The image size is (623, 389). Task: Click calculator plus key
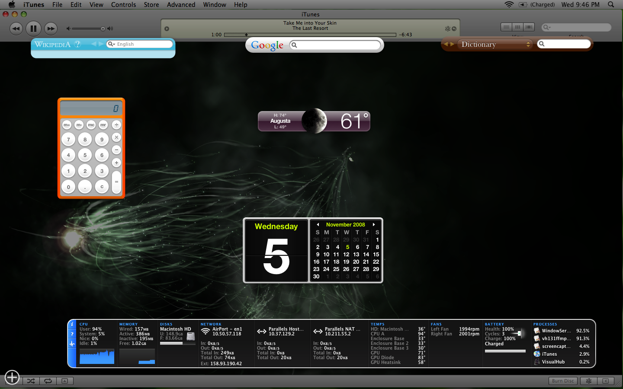click(116, 163)
